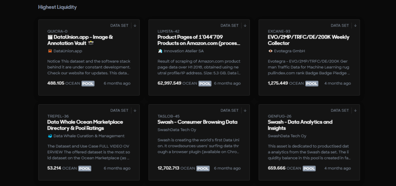Click the QUICRA-0 symbol text
Screen dimensions: 396x186
pos(57,32)
